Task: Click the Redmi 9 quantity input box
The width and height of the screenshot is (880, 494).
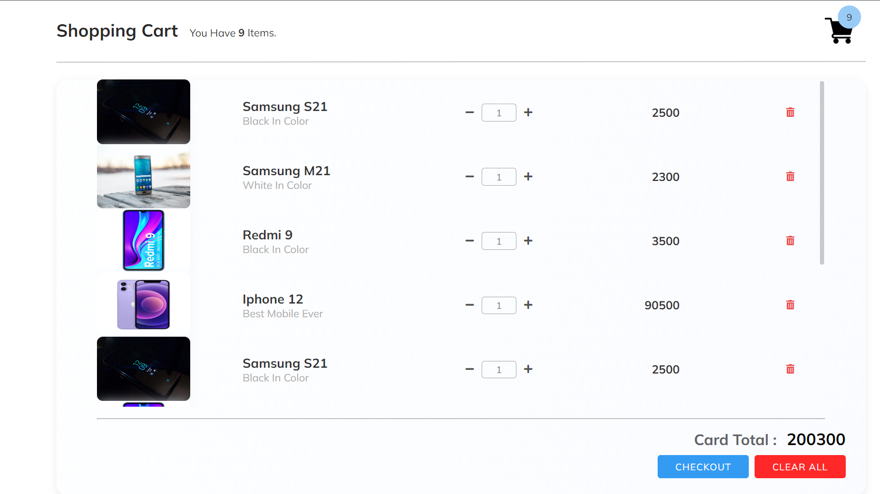Action: [x=498, y=241]
